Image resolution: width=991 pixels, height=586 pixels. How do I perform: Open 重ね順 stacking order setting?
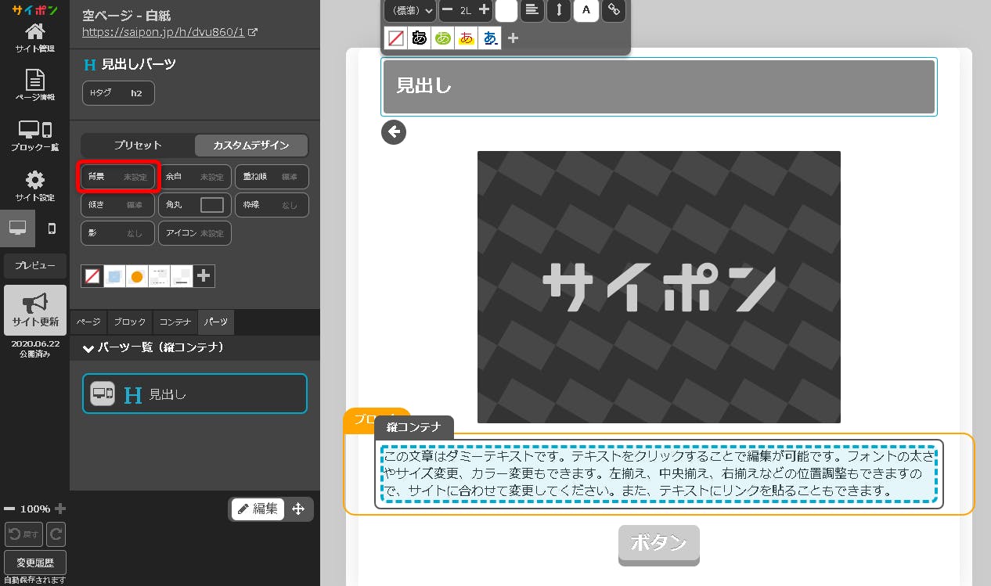pyautogui.click(x=272, y=177)
